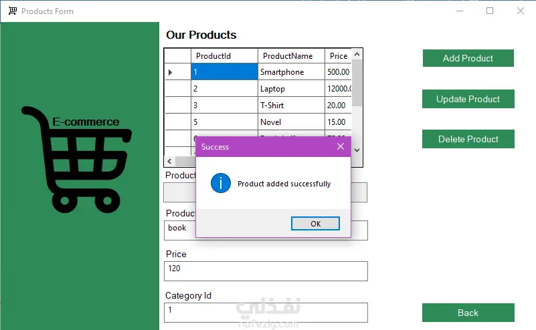Viewport: 536px width, 330px height.
Task: Go back using the Back button
Action: 468,313
